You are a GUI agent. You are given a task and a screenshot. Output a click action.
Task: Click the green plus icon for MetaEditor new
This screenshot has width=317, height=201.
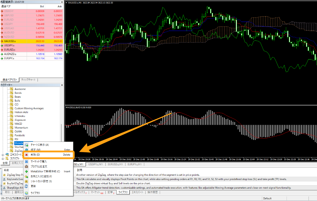[26, 172]
